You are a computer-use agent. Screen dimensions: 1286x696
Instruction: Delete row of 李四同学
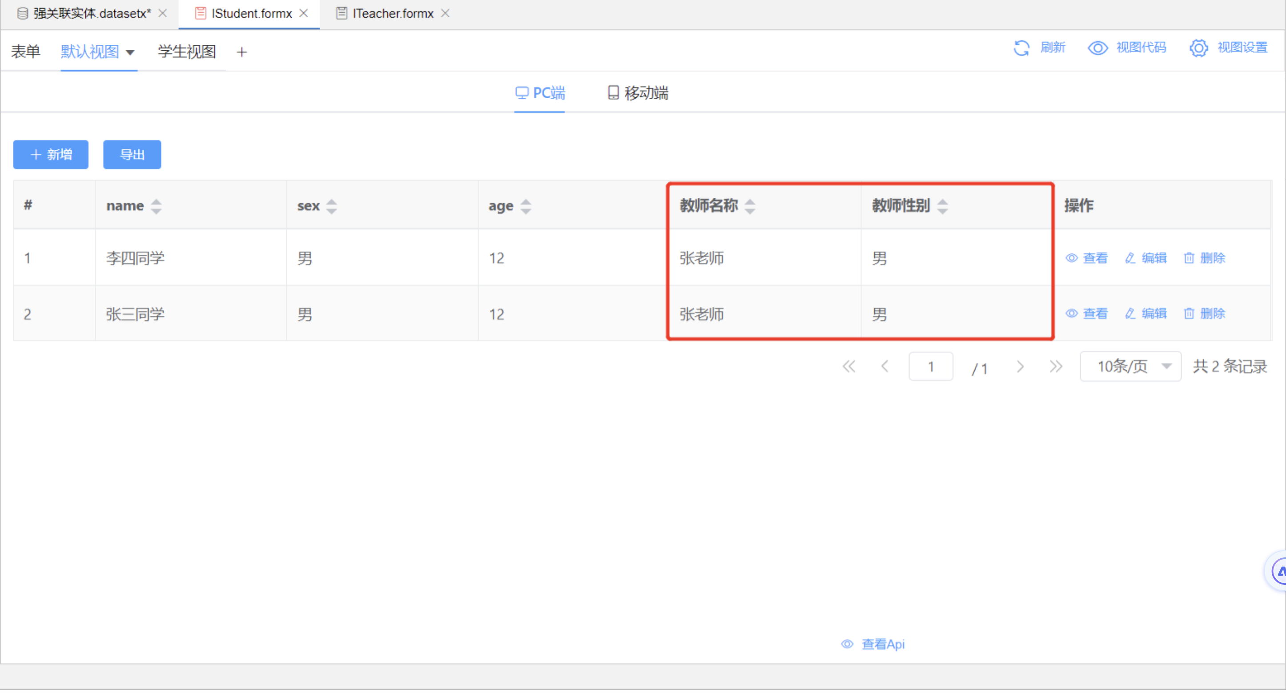pyautogui.click(x=1204, y=258)
